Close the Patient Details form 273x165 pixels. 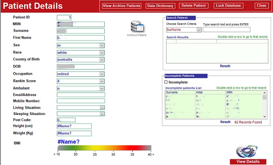click(x=261, y=6)
